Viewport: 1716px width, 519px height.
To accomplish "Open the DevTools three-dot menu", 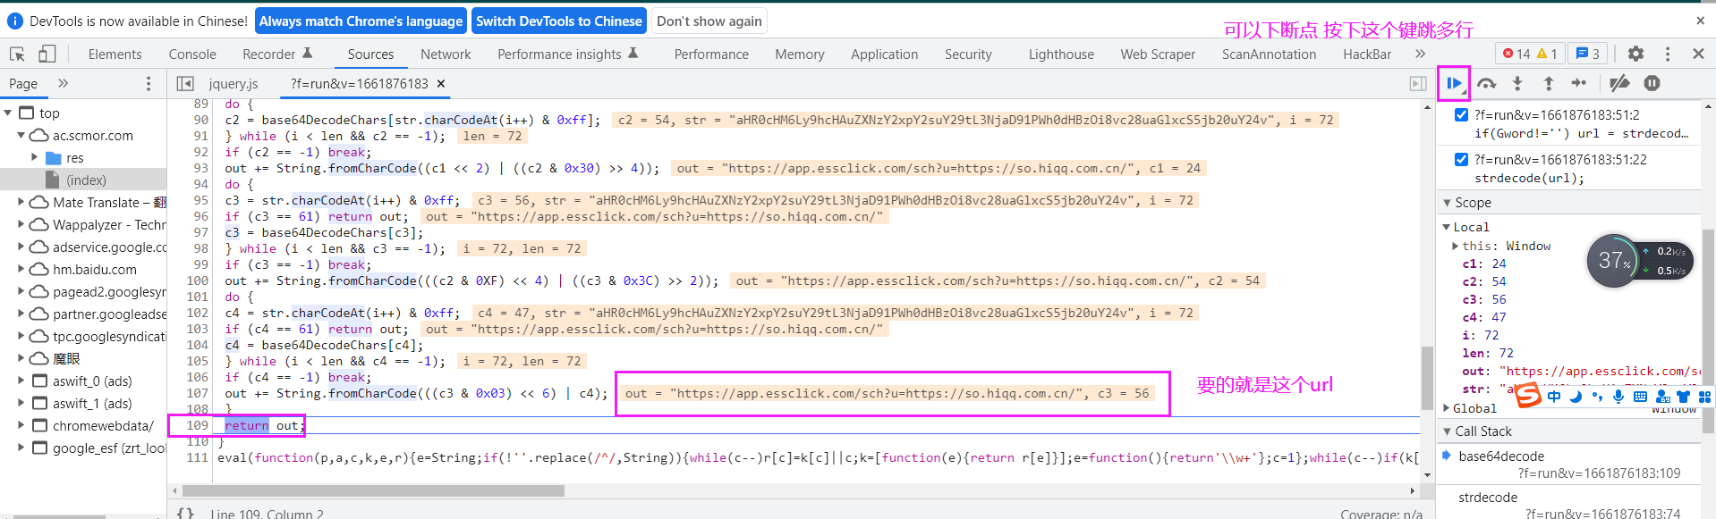I will point(1668,54).
